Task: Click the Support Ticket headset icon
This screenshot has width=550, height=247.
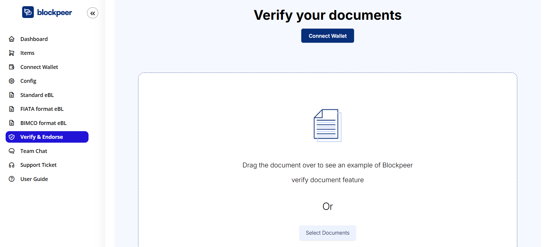Action: pyautogui.click(x=12, y=165)
